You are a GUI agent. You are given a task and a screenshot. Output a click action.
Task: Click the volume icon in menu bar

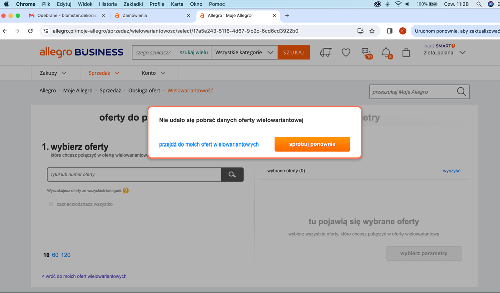pos(407,4)
